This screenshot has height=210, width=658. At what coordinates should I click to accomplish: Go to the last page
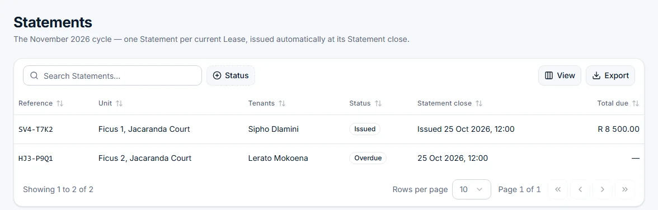coord(625,189)
